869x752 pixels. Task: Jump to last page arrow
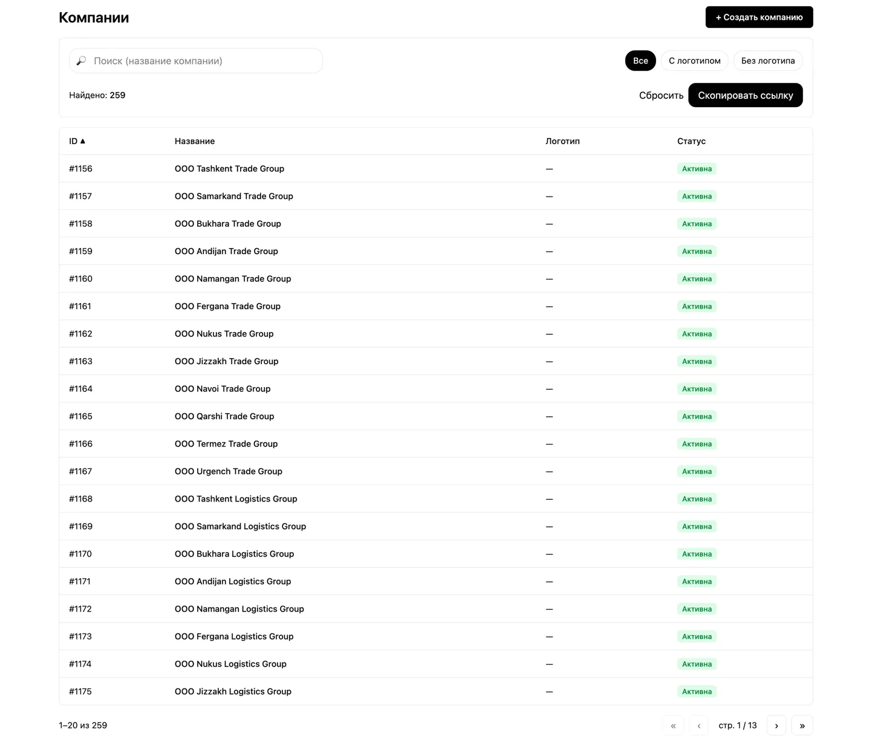point(802,725)
